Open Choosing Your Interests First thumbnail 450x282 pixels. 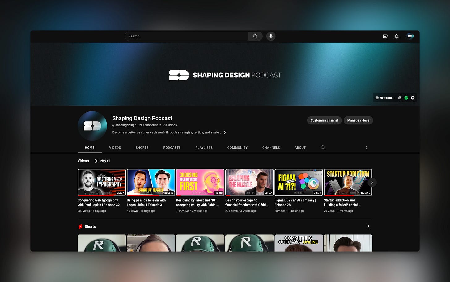point(200,182)
